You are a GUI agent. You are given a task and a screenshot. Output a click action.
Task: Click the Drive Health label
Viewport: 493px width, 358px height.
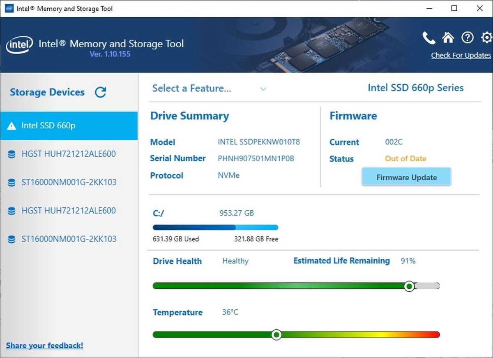[177, 261]
